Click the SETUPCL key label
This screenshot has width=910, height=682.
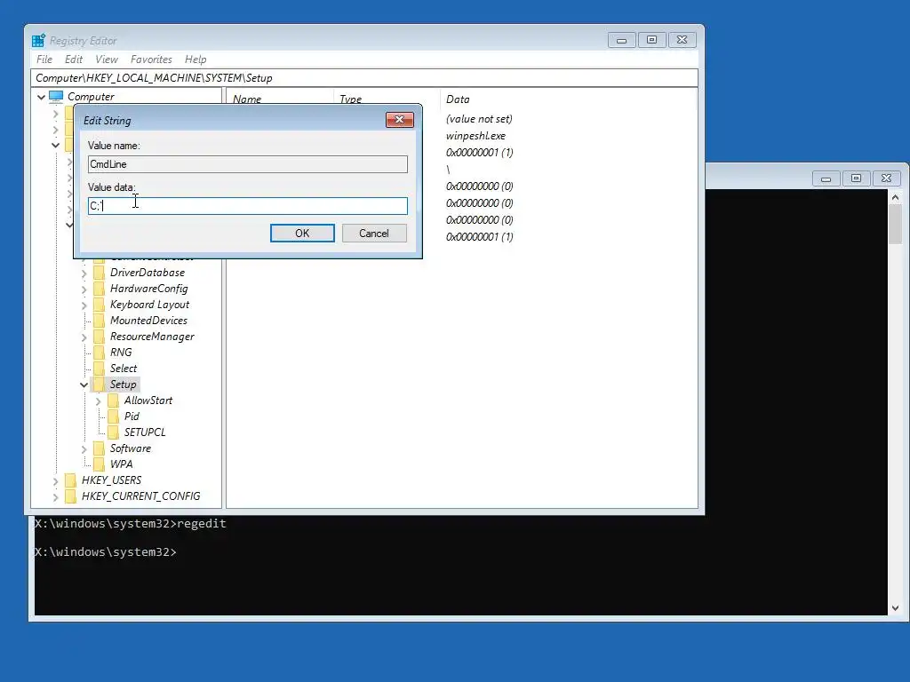click(x=145, y=432)
